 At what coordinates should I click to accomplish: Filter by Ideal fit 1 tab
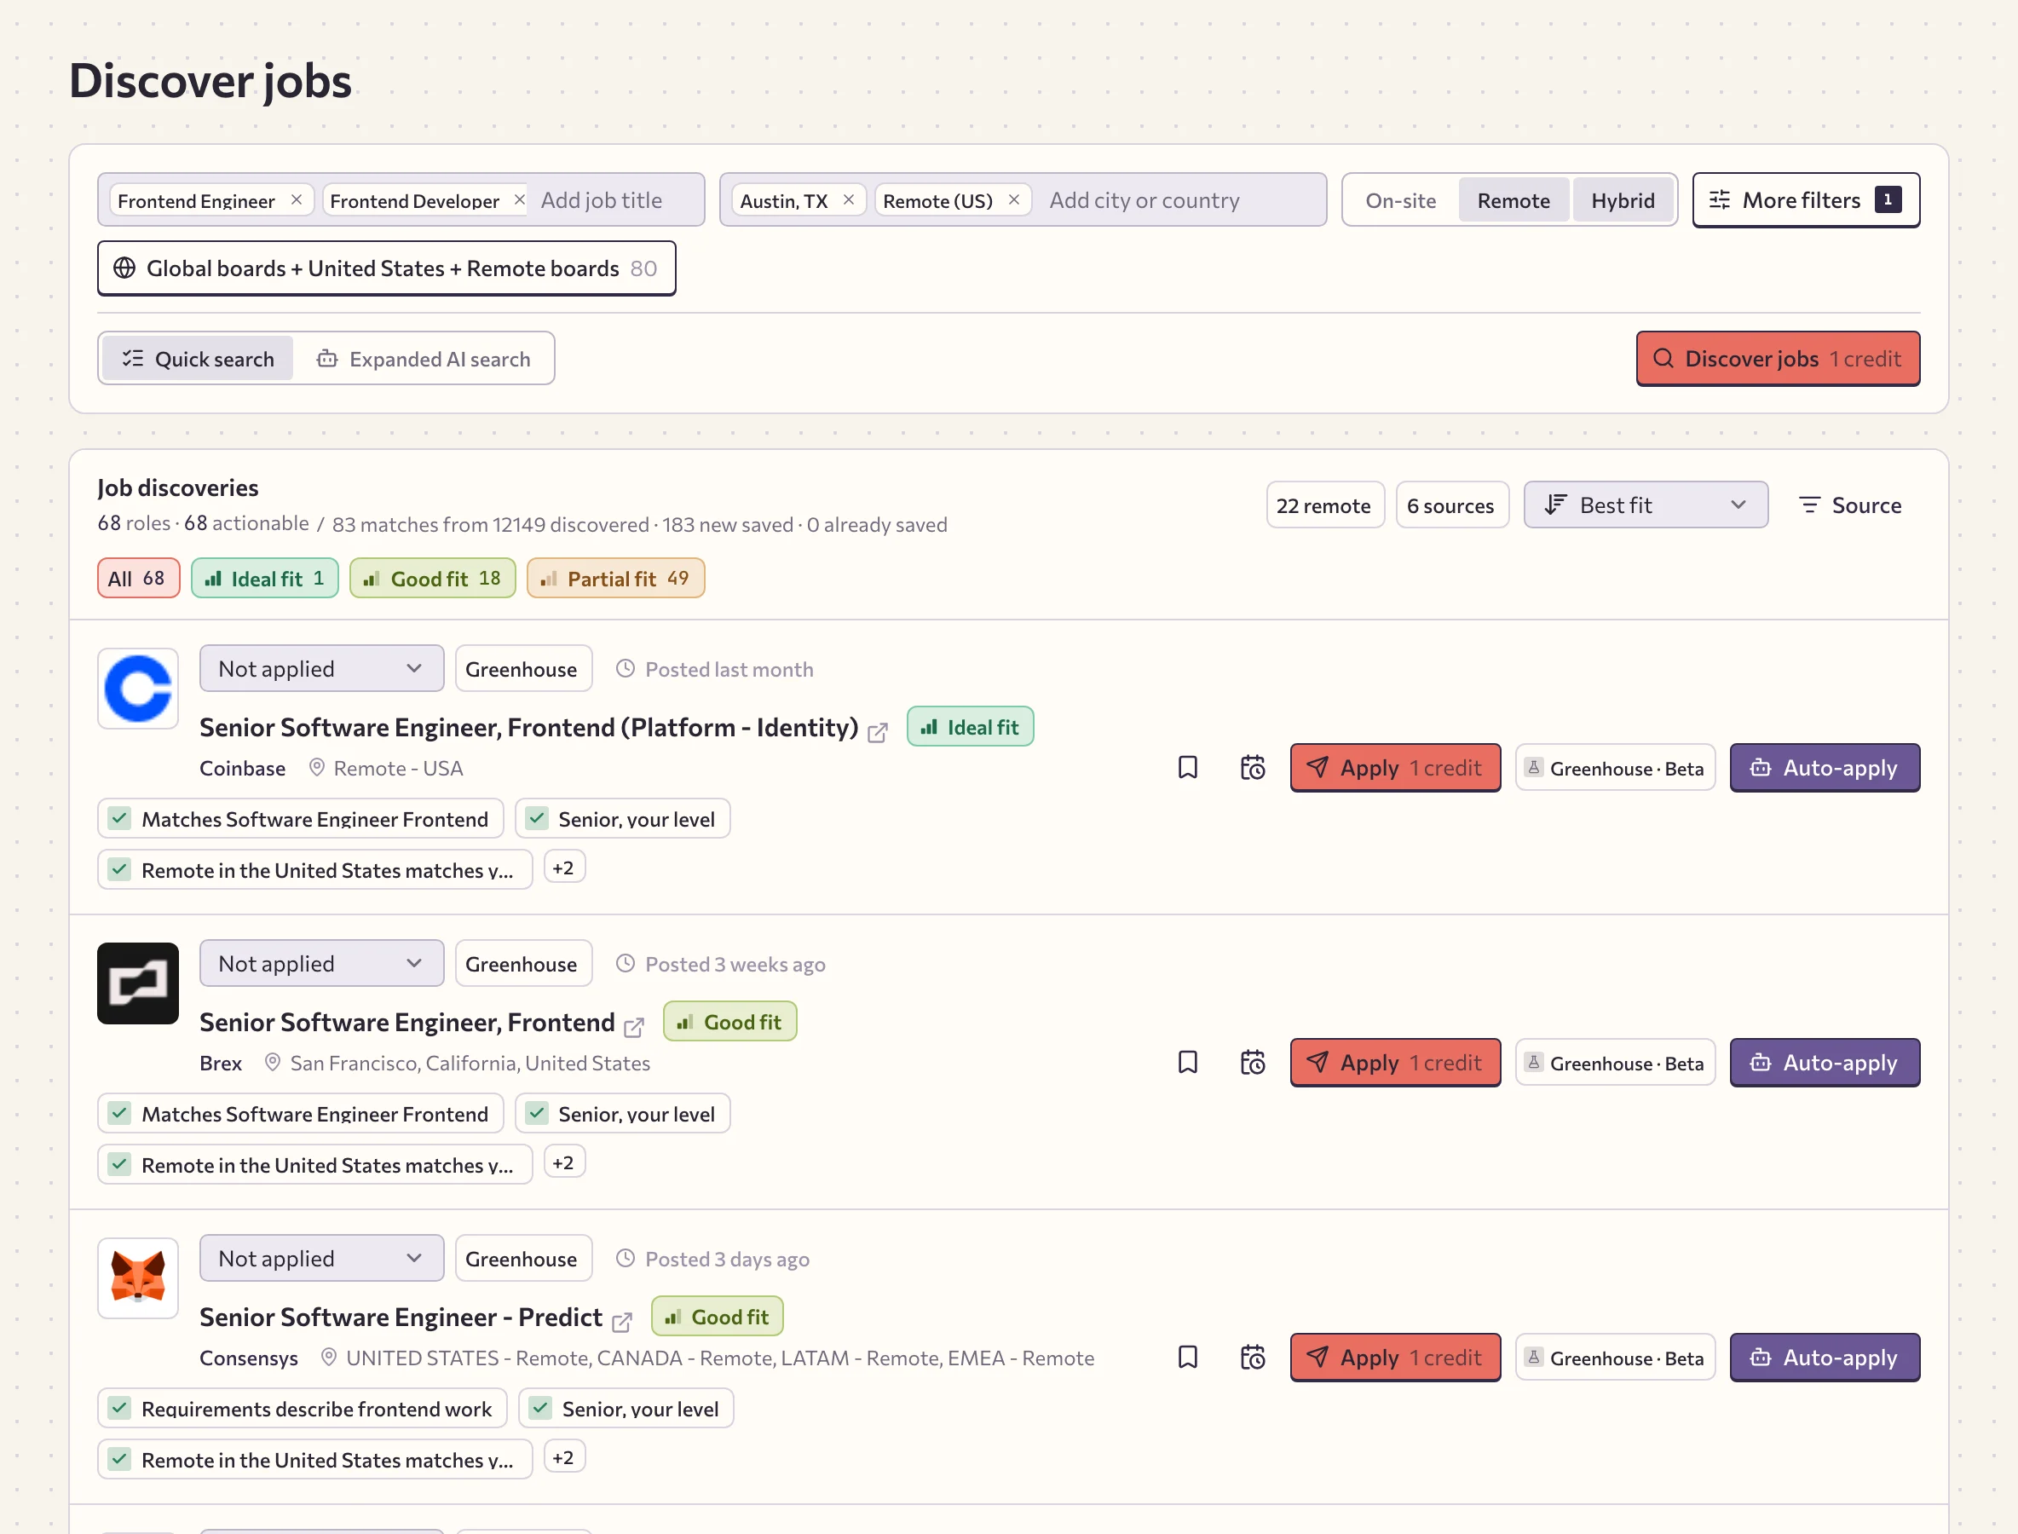[265, 578]
